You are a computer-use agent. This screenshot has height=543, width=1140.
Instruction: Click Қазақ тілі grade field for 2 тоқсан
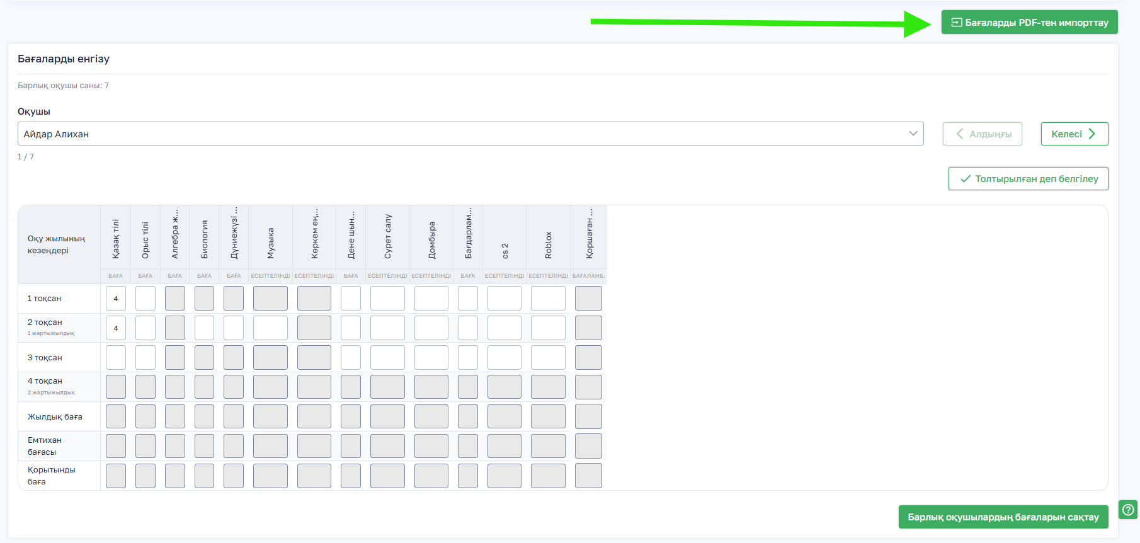tap(116, 328)
